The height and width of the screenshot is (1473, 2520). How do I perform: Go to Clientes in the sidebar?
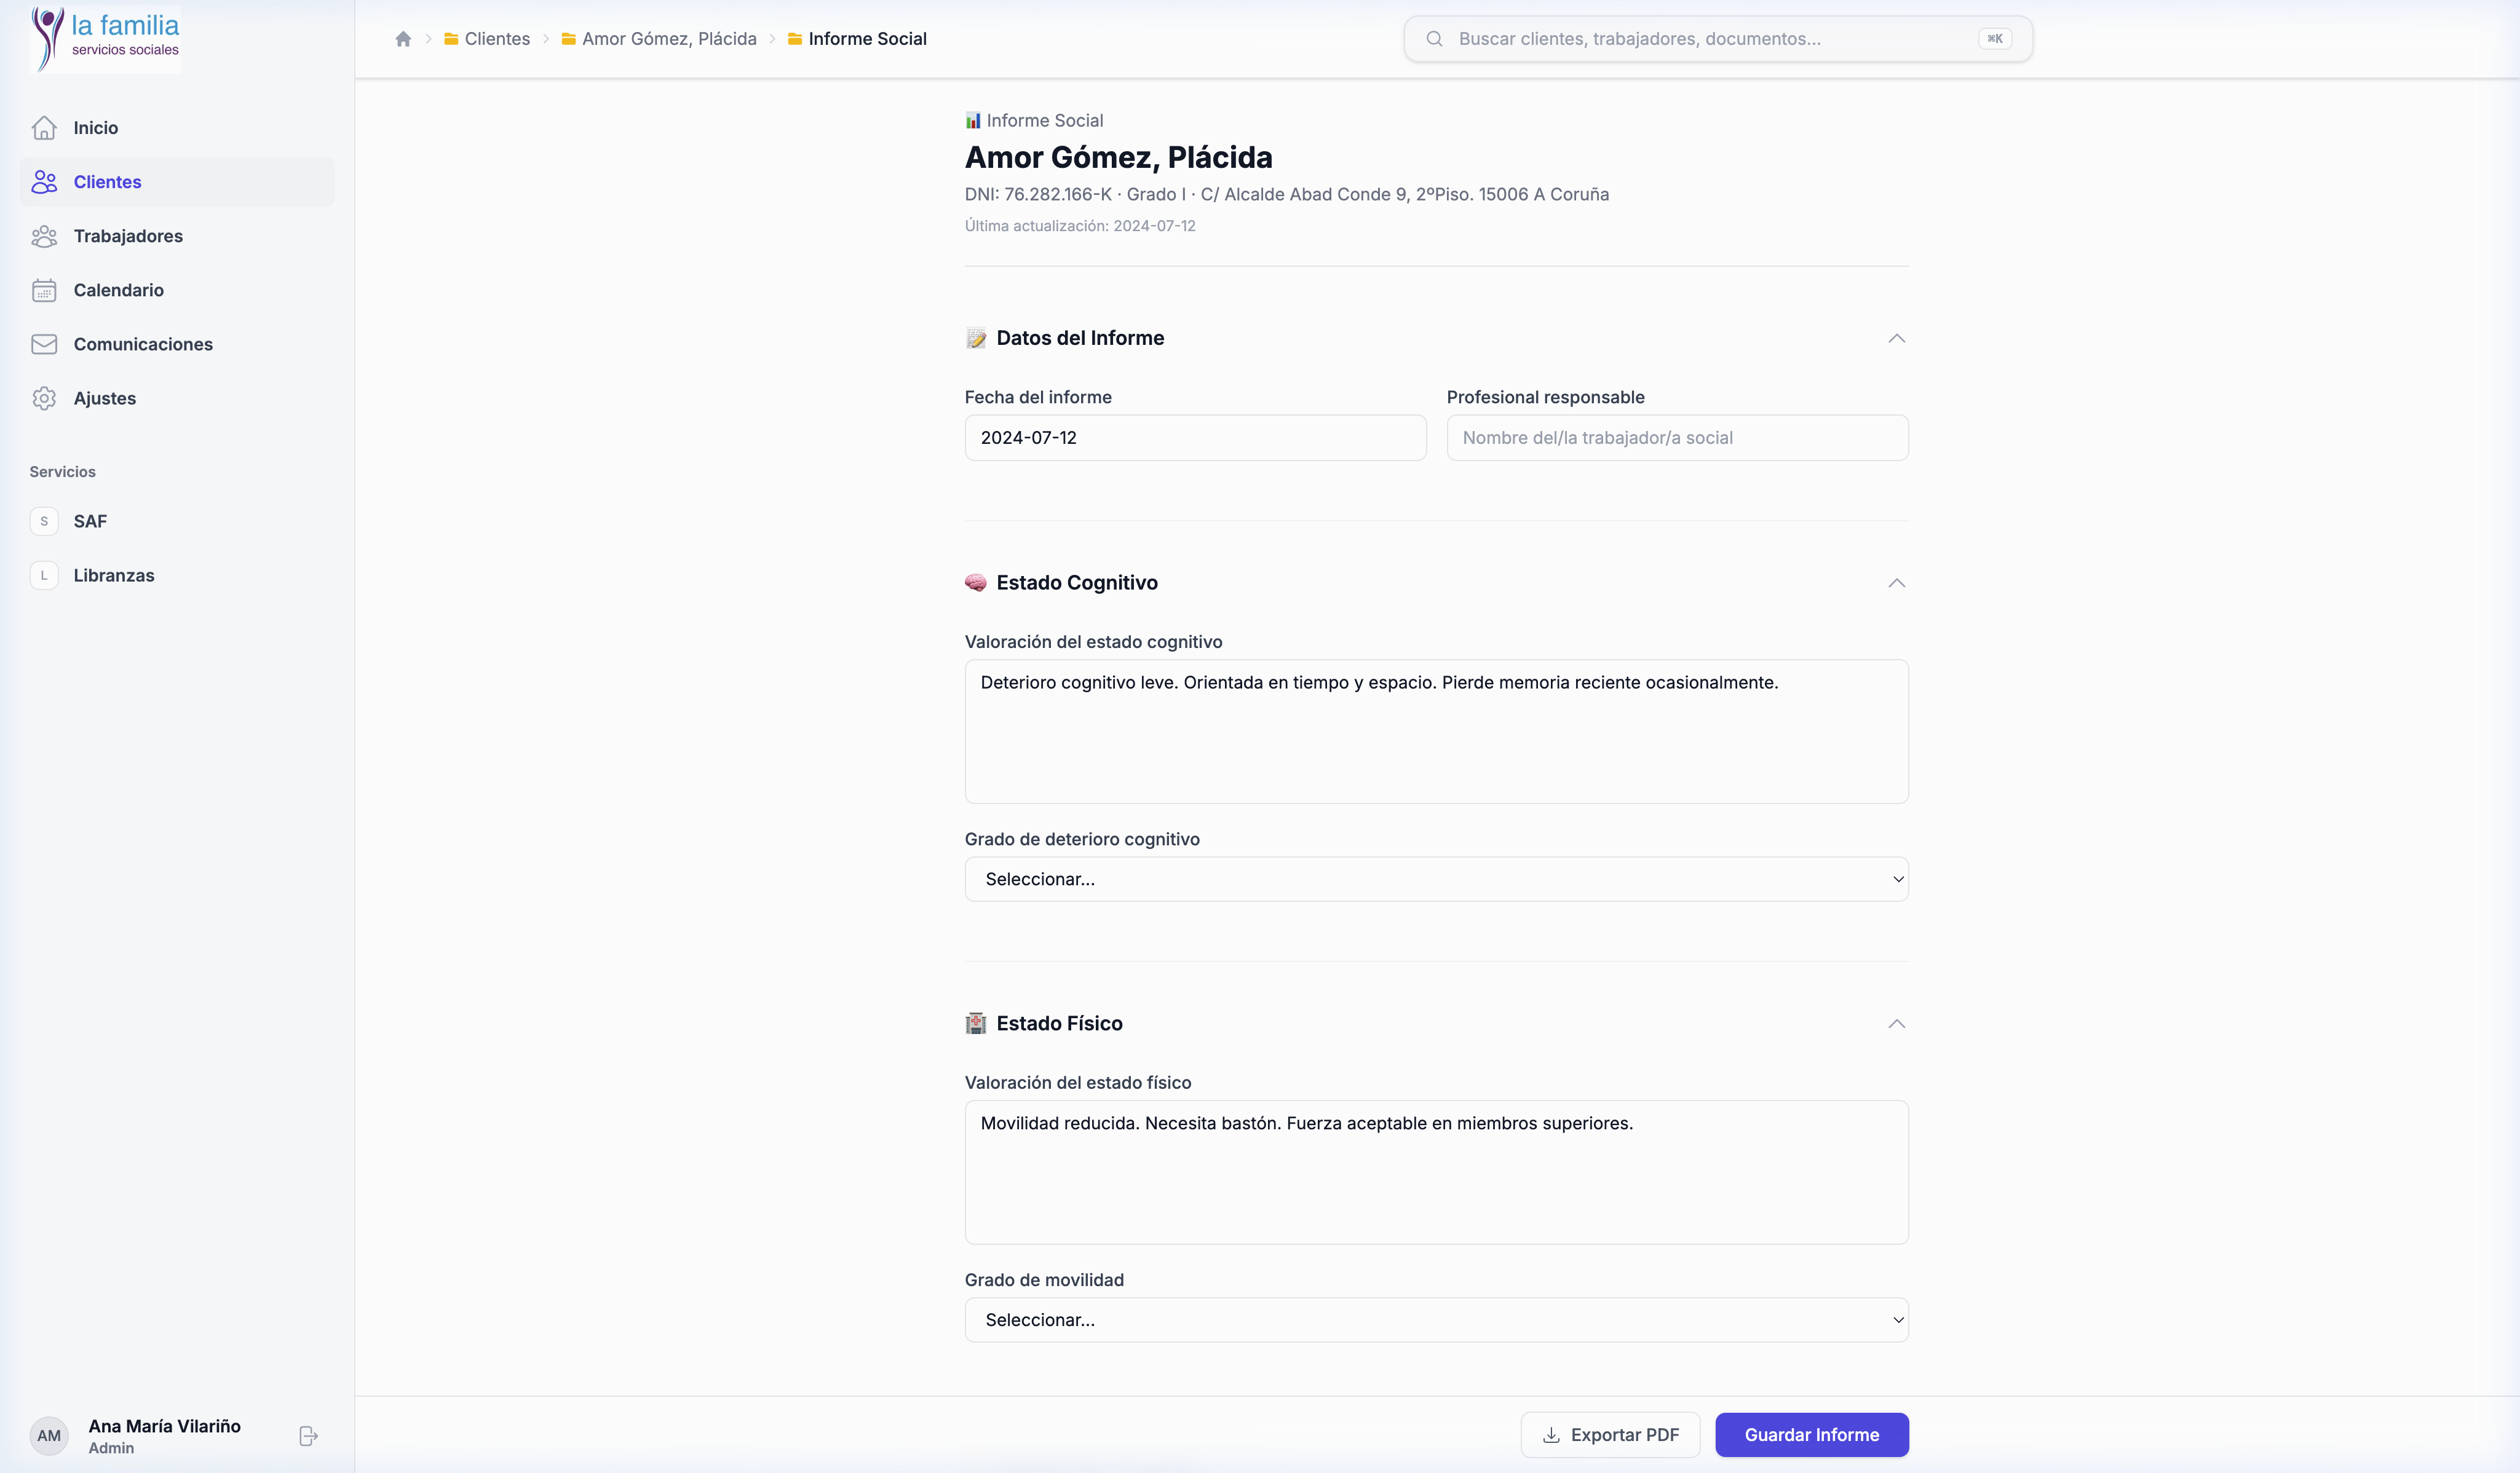(x=107, y=182)
